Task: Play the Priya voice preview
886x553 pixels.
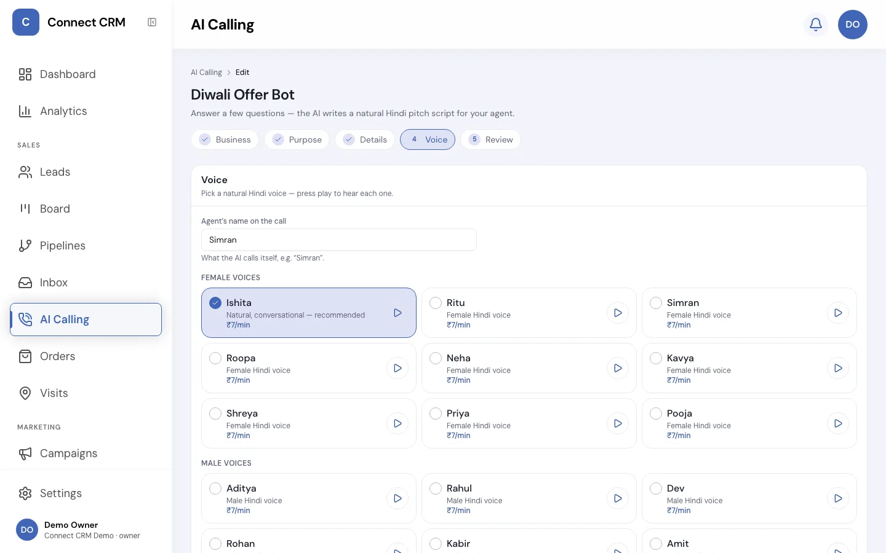Action: click(618, 423)
